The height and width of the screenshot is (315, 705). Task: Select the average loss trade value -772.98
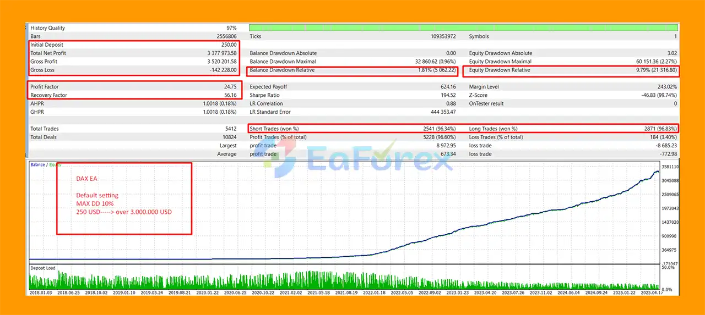[668, 154]
